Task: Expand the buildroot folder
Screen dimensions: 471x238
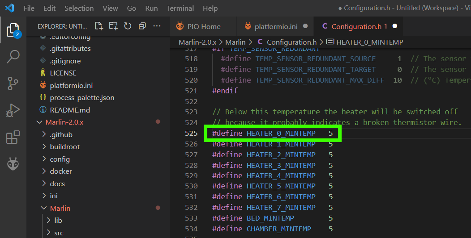Action: click(64, 146)
